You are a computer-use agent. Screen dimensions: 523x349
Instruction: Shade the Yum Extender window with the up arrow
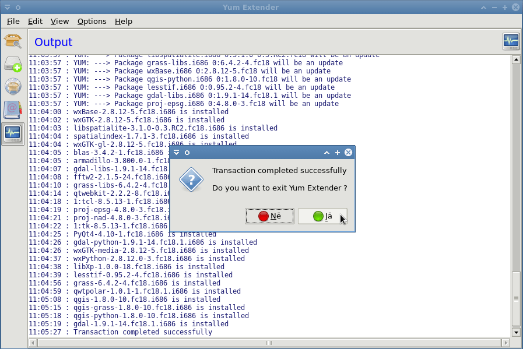483,8
